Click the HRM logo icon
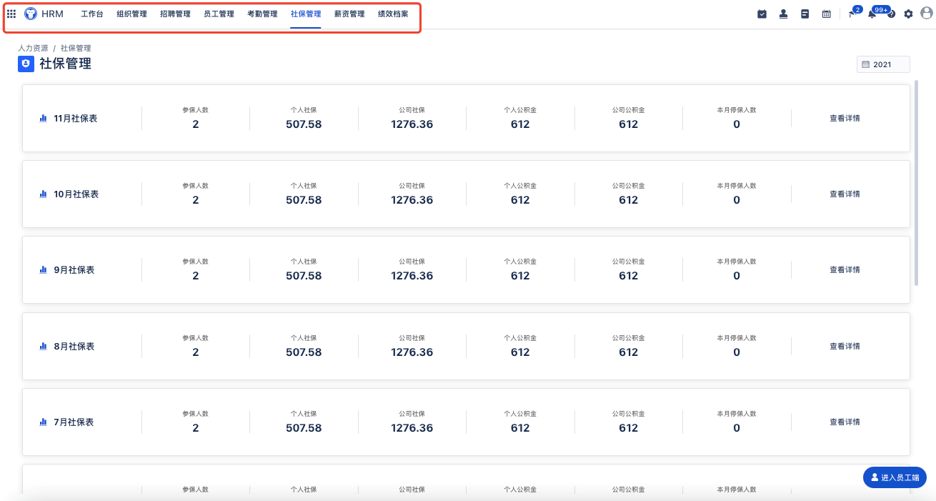Image resolution: width=936 pixels, height=501 pixels. coord(31,14)
